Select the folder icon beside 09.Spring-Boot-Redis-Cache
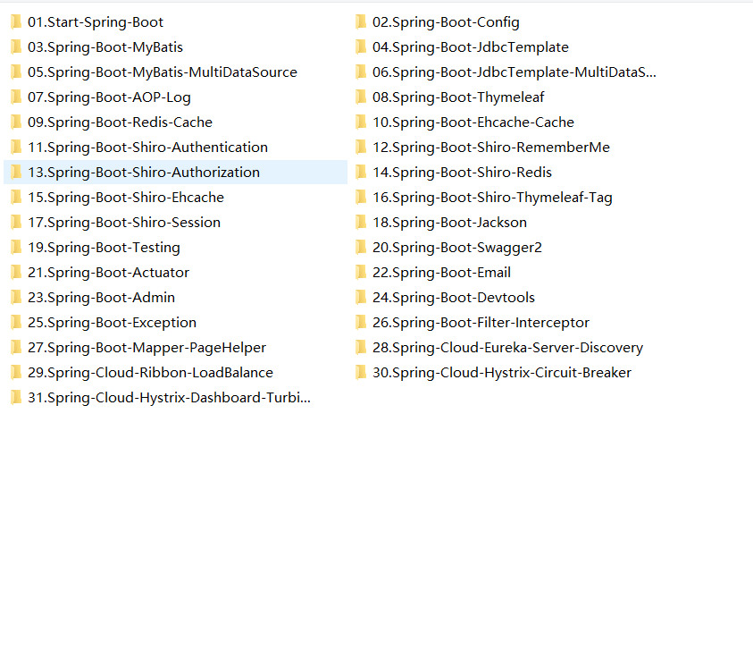The width and height of the screenshot is (753, 667). pyautogui.click(x=16, y=122)
